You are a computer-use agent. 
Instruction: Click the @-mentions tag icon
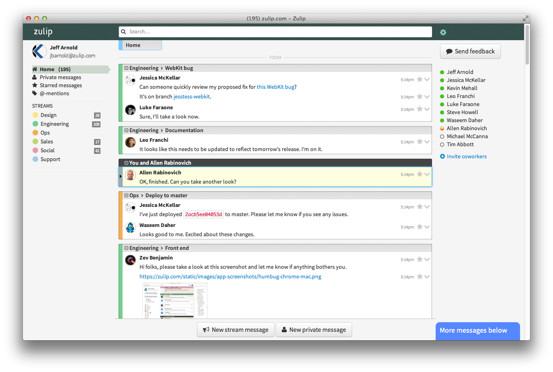point(35,93)
